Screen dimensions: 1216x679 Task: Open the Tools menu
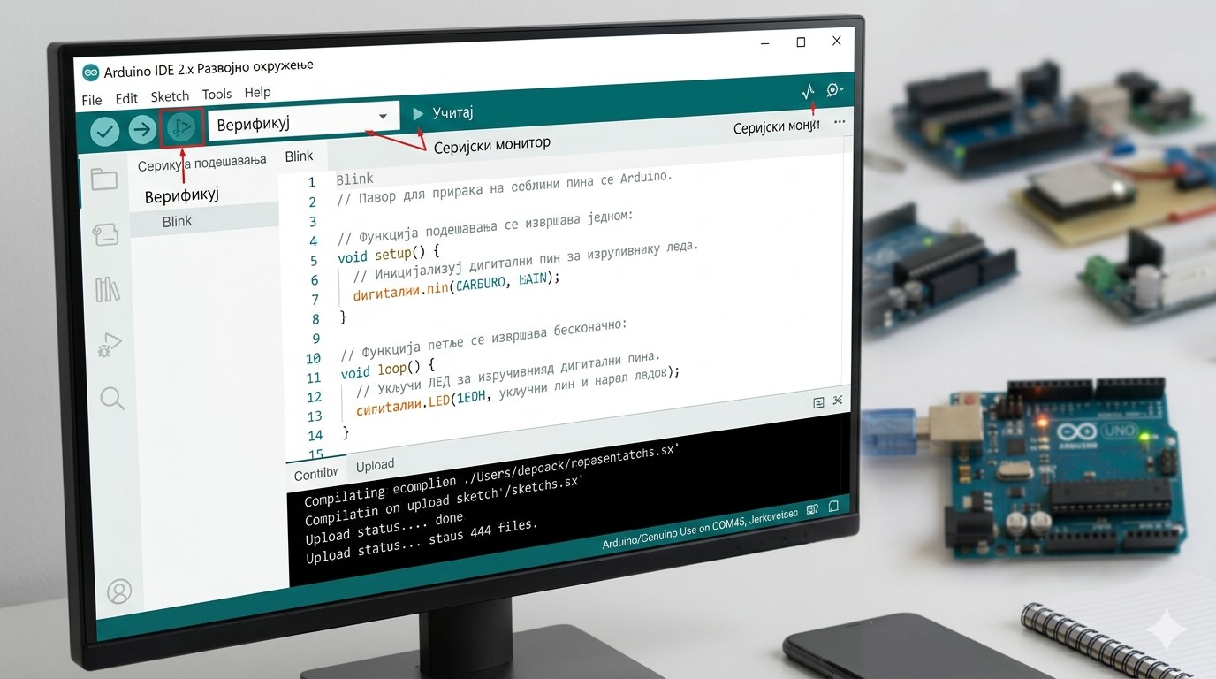click(x=217, y=94)
